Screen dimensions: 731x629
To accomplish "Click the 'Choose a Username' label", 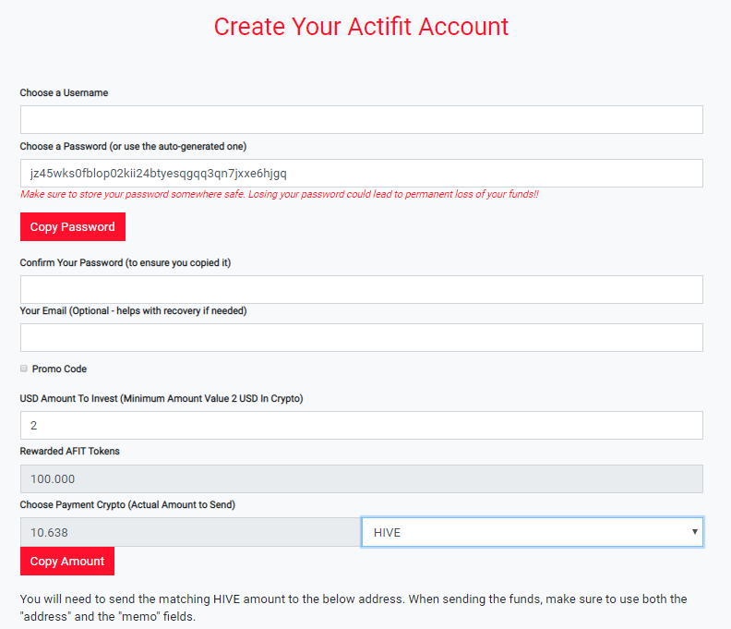I will [x=64, y=93].
